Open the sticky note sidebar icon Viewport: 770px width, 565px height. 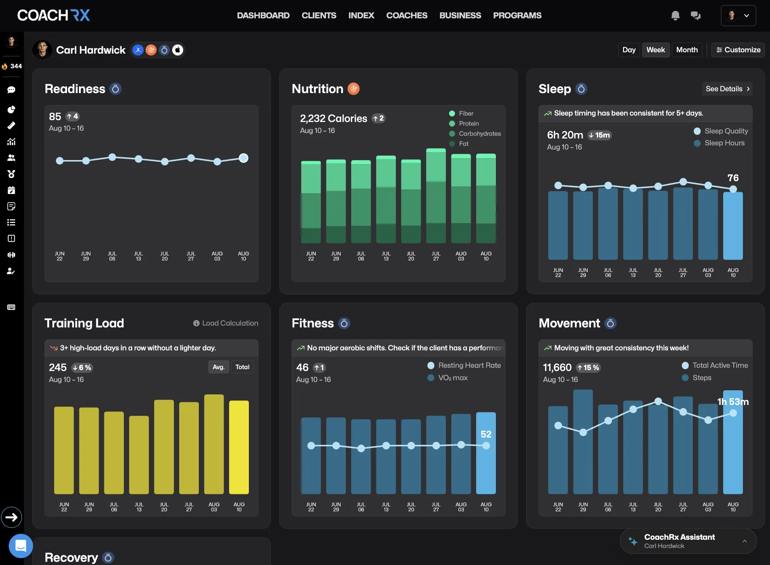click(11, 206)
